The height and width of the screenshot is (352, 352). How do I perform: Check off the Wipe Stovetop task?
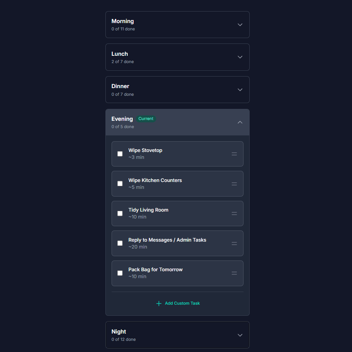click(x=120, y=154)
